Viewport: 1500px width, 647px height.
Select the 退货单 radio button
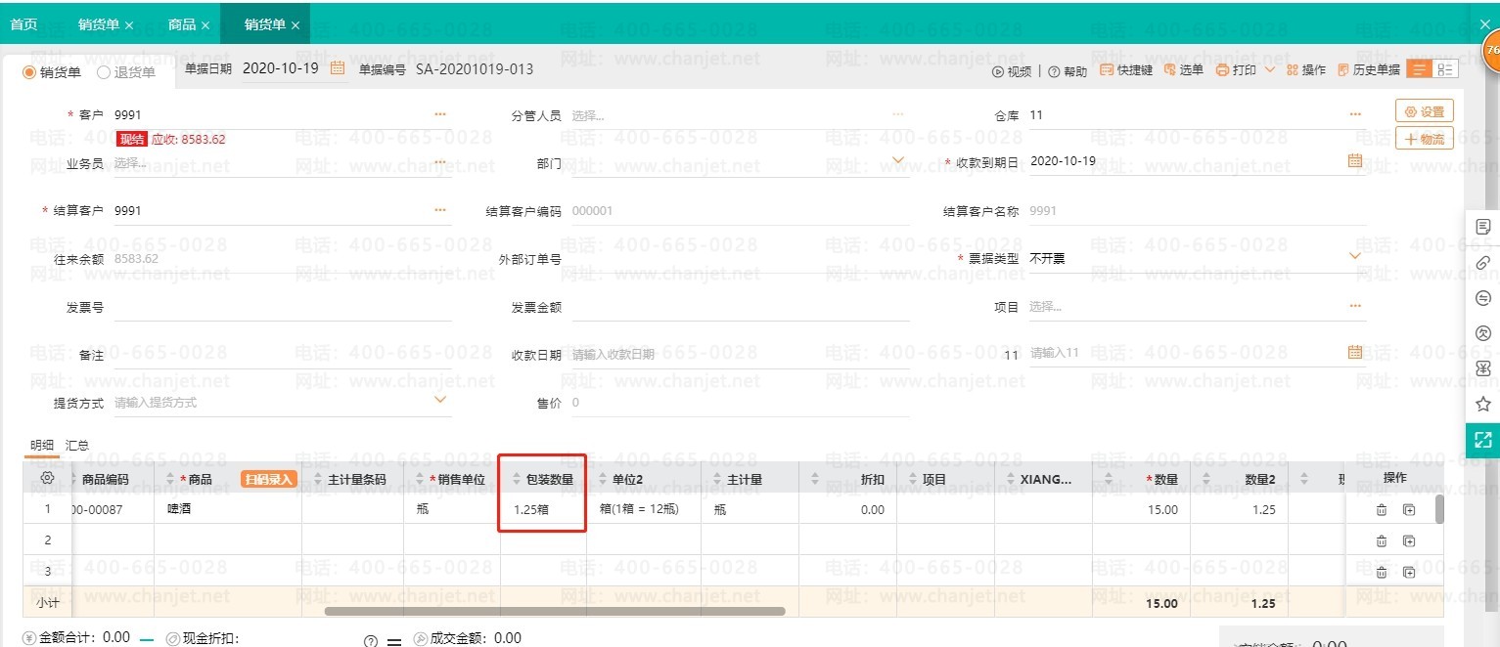(104, 71)
